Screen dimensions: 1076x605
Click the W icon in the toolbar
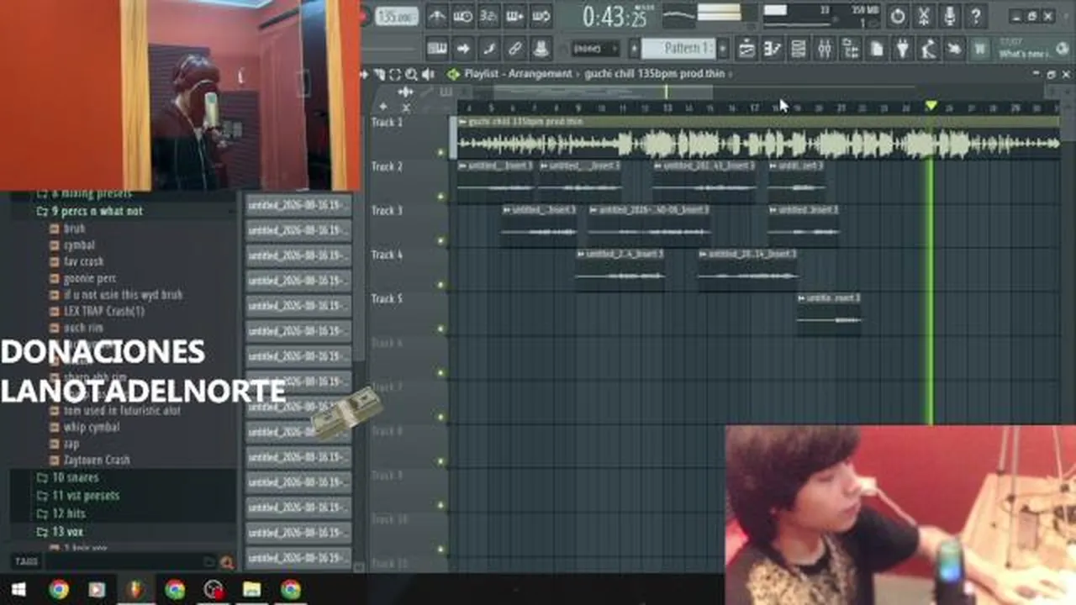[x=980, y=49]
